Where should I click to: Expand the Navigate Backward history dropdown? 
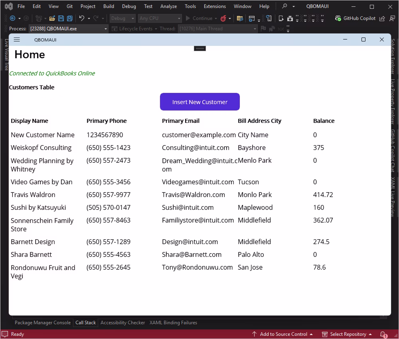tap(20, 18)
